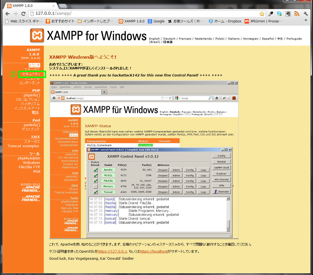The height and width of the screenshot is (275, 313).
Task: Click the orange XAMPP logo in the header
Action: point(37,36)
